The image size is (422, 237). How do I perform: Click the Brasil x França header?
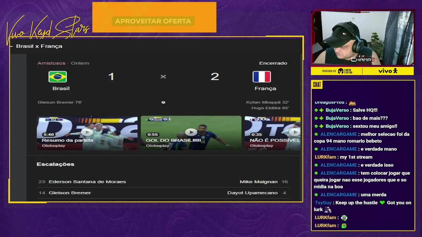click(x=39, y=46)
